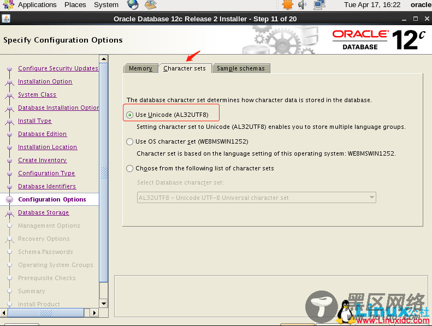This screenshot has height=326, width=432.
Task: Select Use Unicode (AL32UTF8) radio button
Action: pyautogui.click(x=130, y=115)
